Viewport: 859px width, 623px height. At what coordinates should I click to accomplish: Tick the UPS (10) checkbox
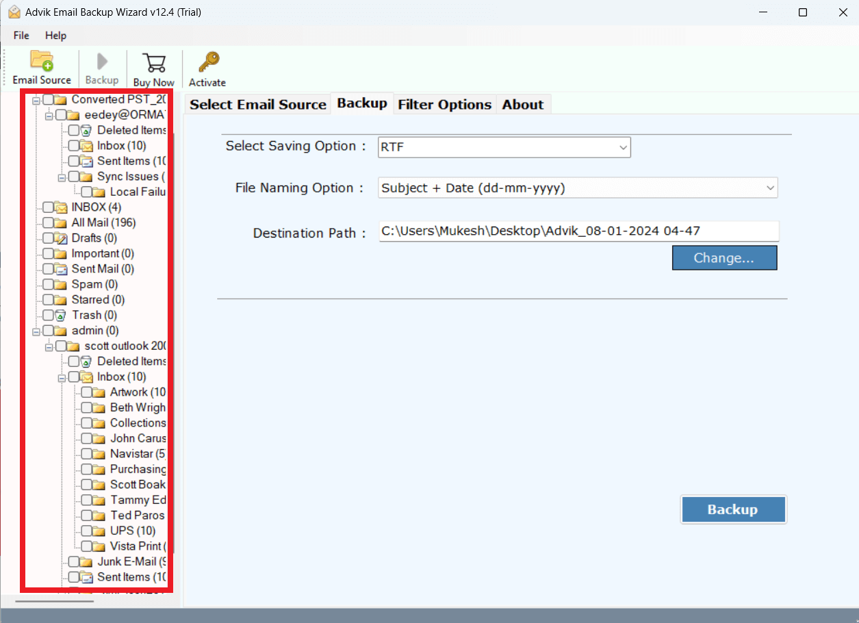87,531
